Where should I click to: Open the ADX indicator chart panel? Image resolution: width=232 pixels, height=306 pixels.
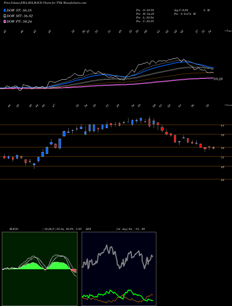(x=119, y=269)
